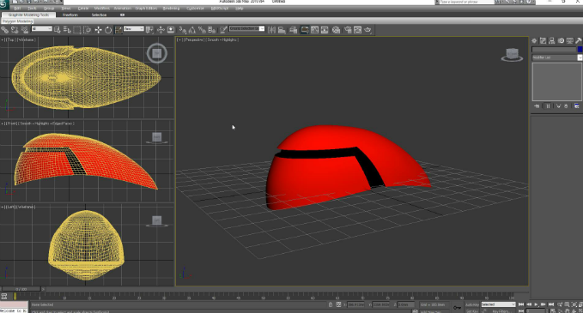Image resolution: width=583 pixels, height=313 pixels.
Task: Toggle the Graphite Modeling Tools ribbon icon
Action: coord(304,30)
